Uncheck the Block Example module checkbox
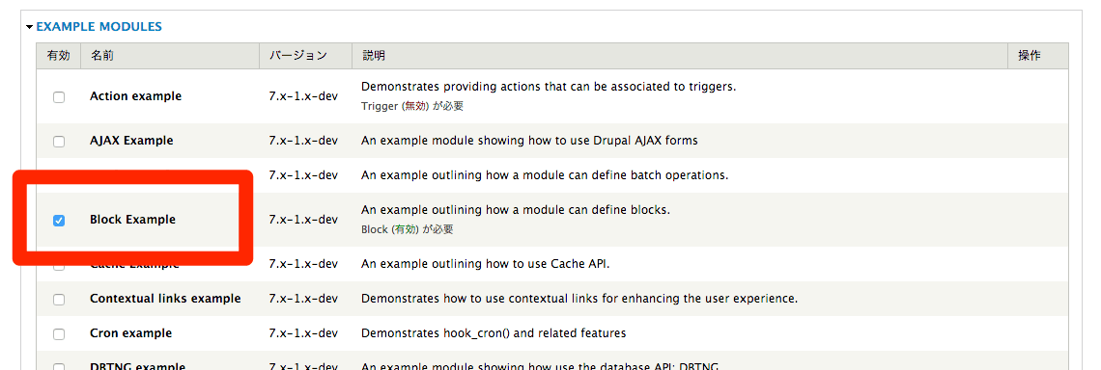This screenshot has height=370, width=1101. [59, 220]
